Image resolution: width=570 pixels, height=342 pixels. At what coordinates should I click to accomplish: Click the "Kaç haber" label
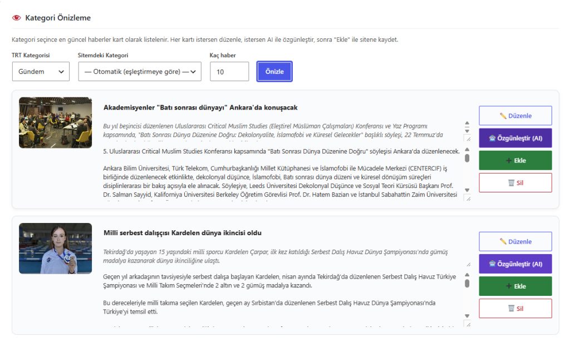(223, 55)
